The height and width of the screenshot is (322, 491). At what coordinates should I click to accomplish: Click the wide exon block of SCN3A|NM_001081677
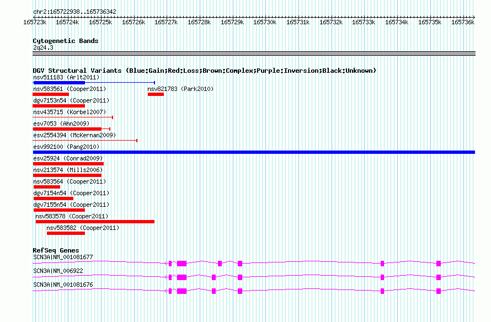click(x=182, y=264)
